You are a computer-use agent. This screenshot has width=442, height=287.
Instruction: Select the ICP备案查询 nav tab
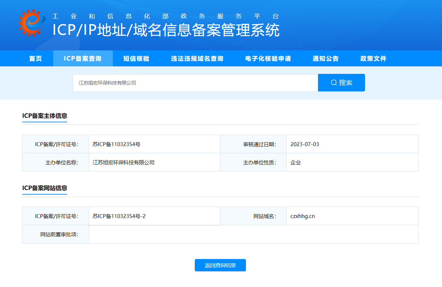click(x=83, y=59)
